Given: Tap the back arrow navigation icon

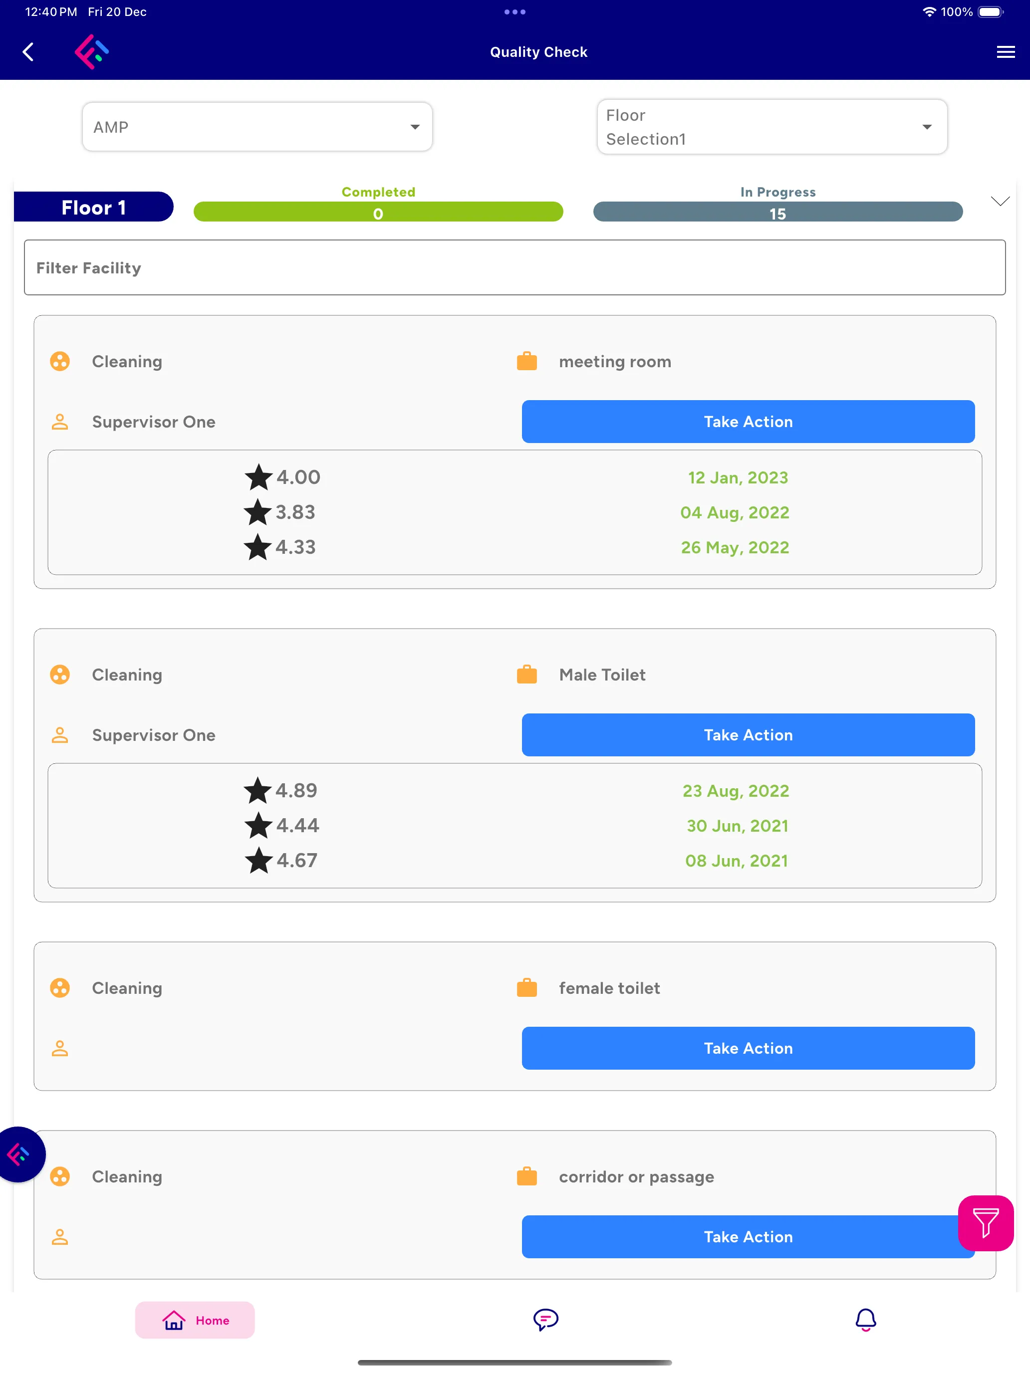Looking at the screenshot, I should click(28, 52).
